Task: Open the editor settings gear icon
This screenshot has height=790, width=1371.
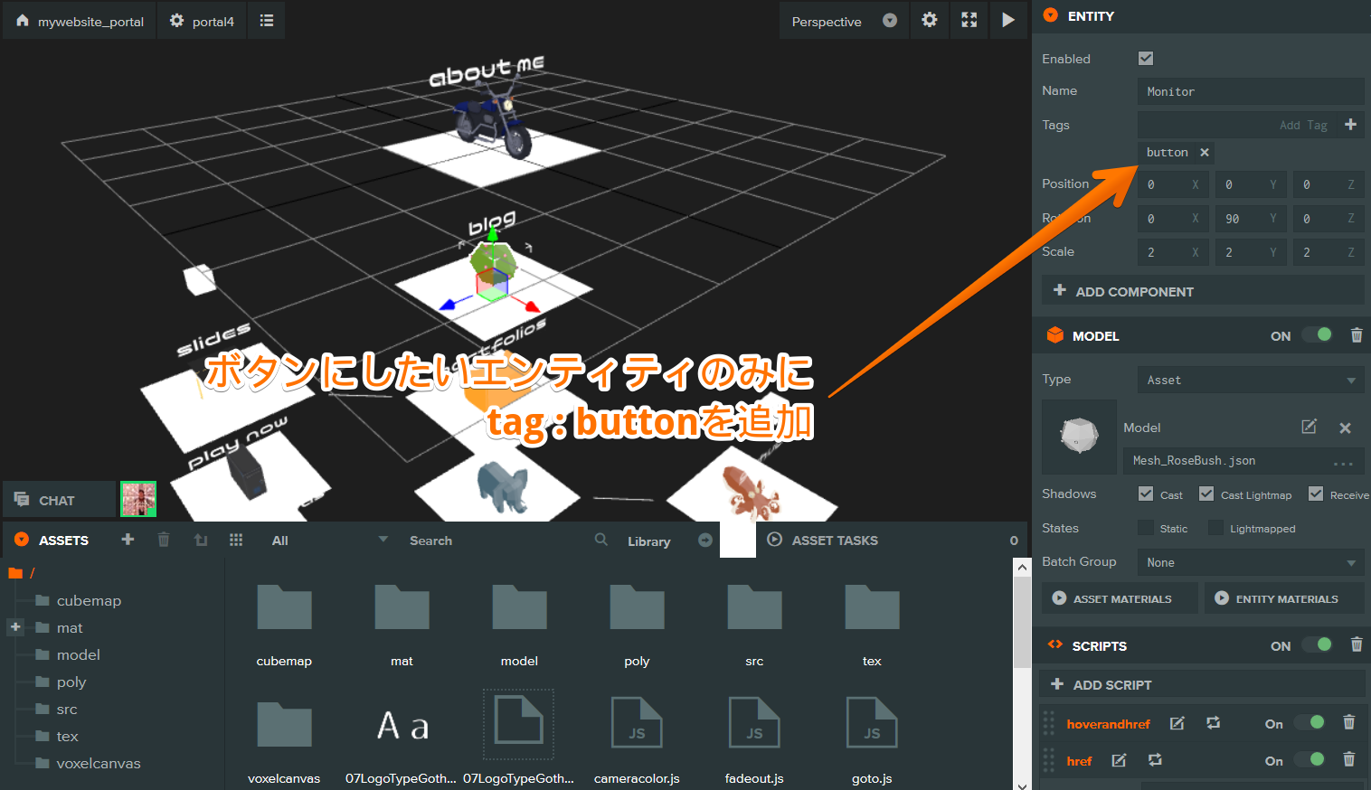Action: 930,20
